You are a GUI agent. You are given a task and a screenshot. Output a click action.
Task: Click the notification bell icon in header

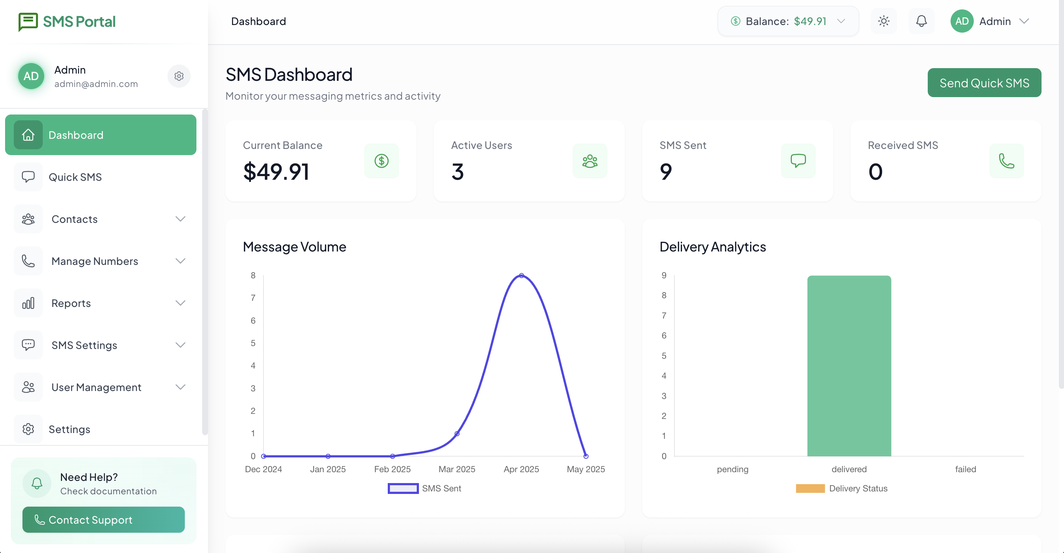point(921,21)
